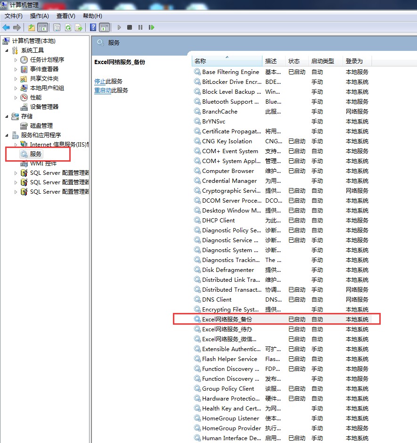Click the Start service play icon
The width and height of the screenshot is (417, 443).
[x=119, y=27]
